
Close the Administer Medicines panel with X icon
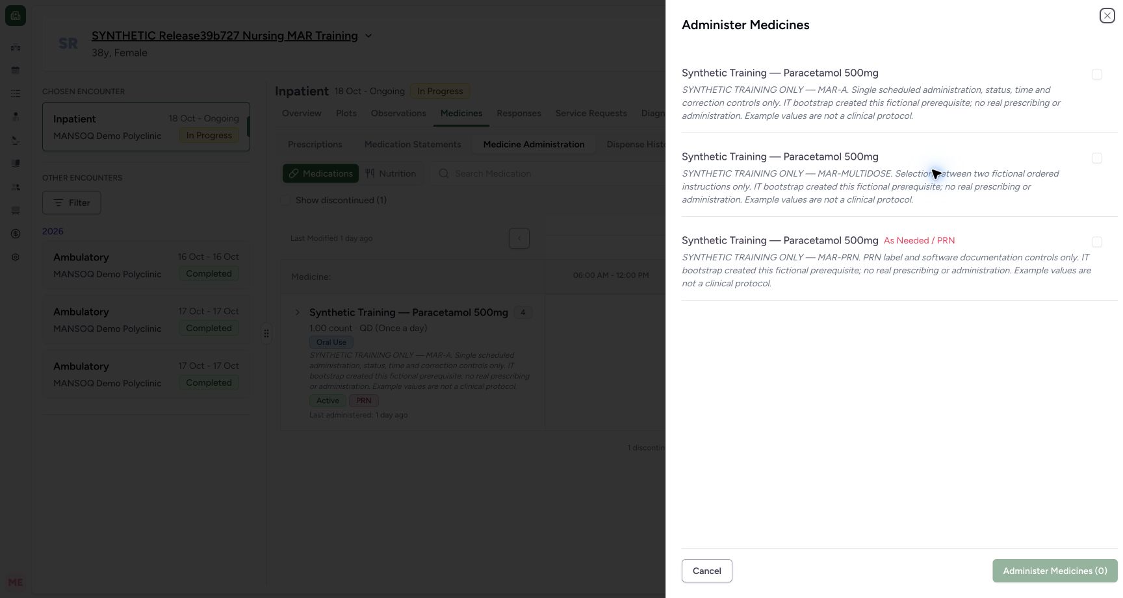pos(1107,16)
